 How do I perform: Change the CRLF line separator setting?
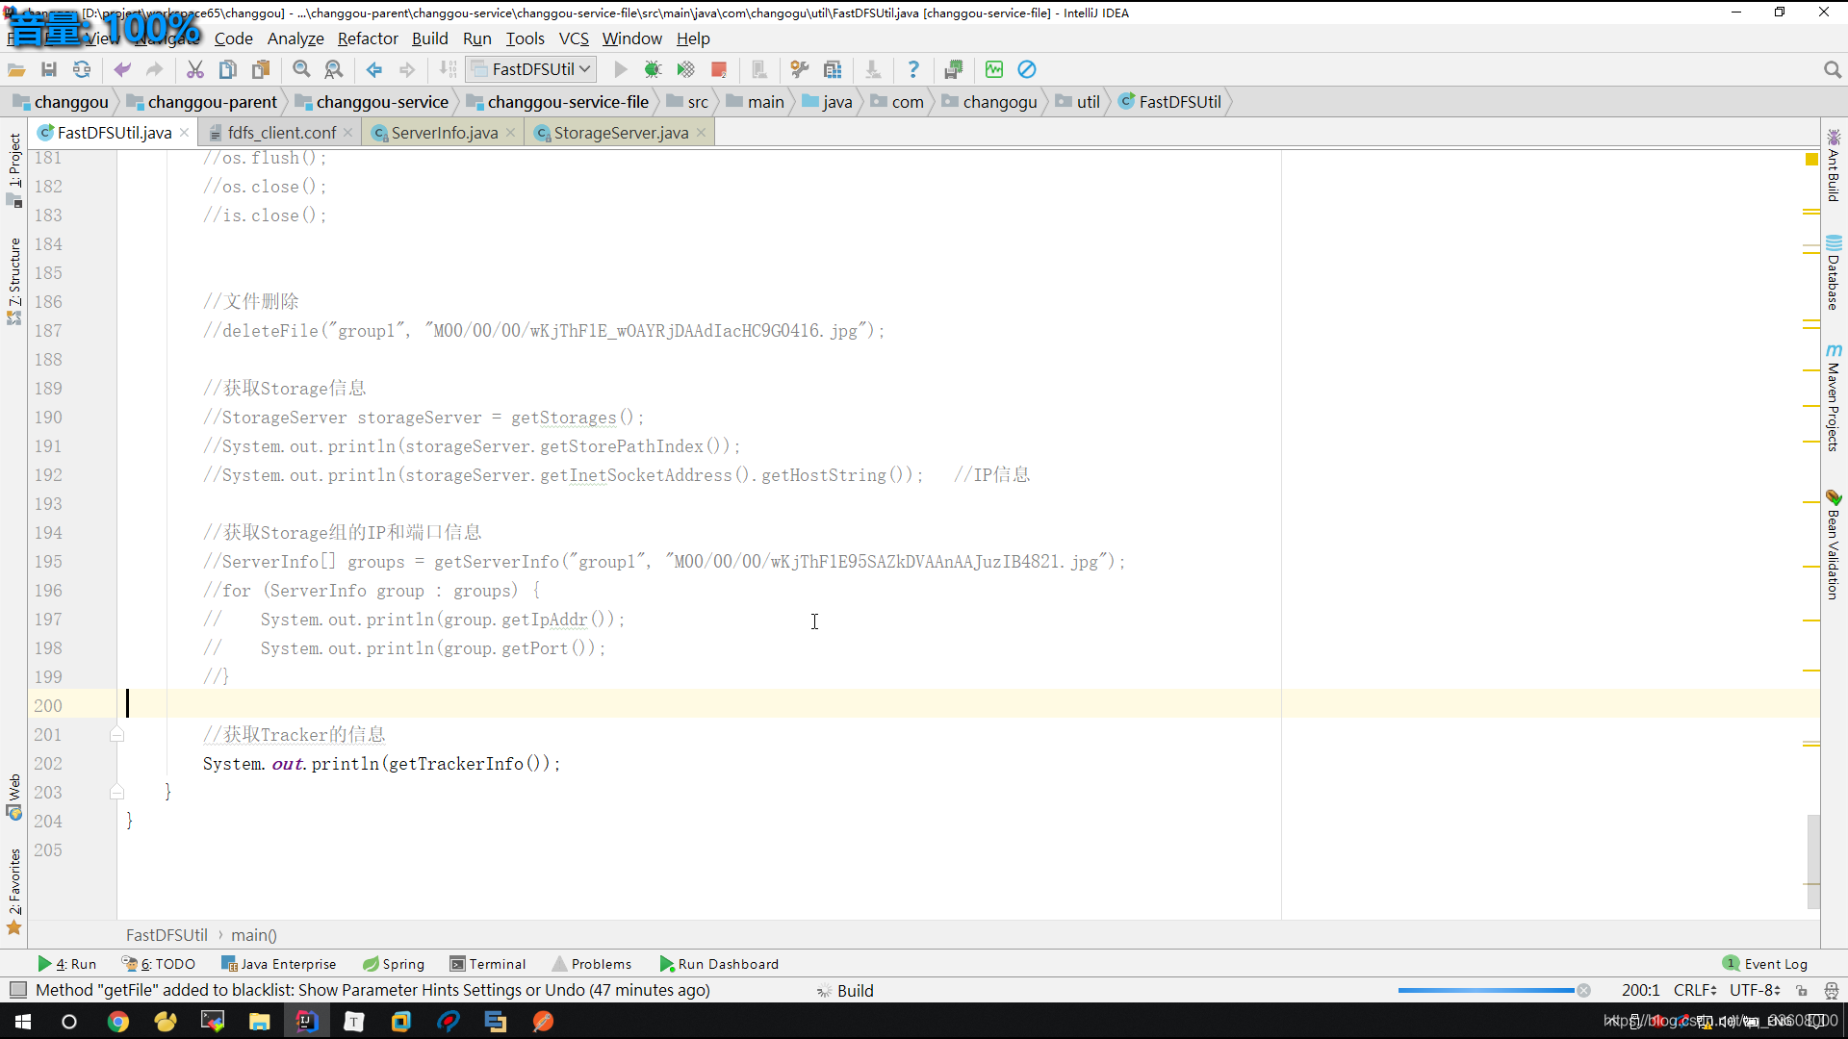[x=1695, y=990]
